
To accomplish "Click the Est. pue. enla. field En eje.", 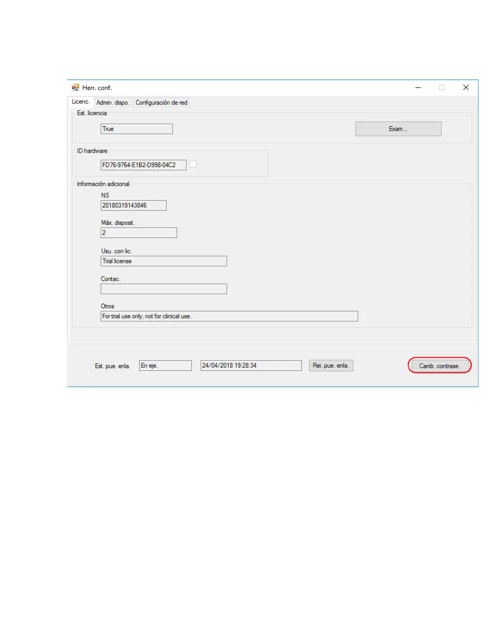I will [166, 366].
